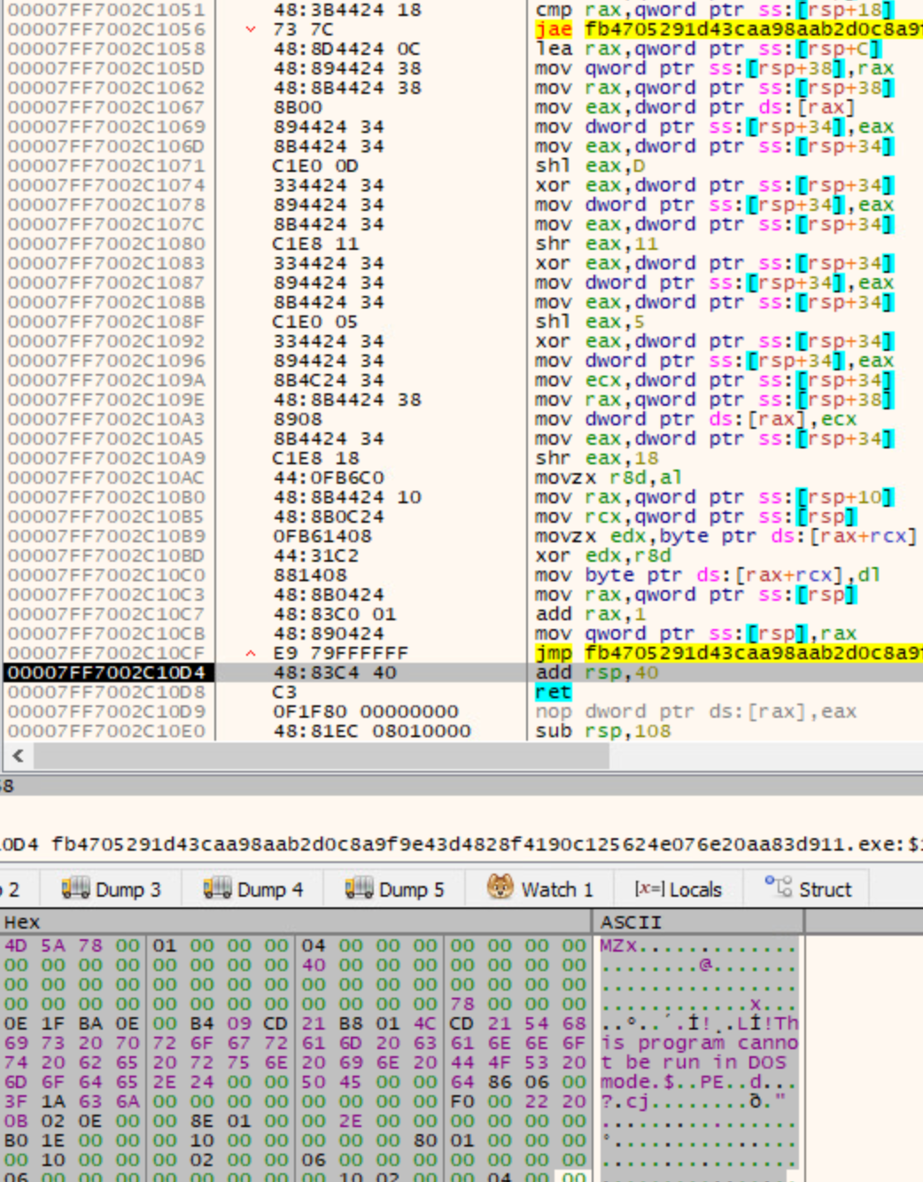Screen dimensions: 923x1182
Task: Select the 'mov dword ptr ds:[rax],ecx' instruction
Action: click(x=696, y=419)
